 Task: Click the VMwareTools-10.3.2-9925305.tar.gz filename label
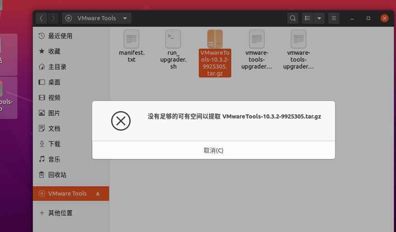coord(215,63)
